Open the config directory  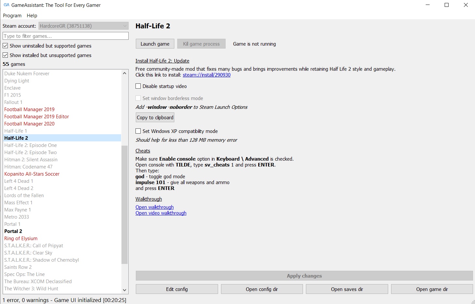(x=262, y=289)
